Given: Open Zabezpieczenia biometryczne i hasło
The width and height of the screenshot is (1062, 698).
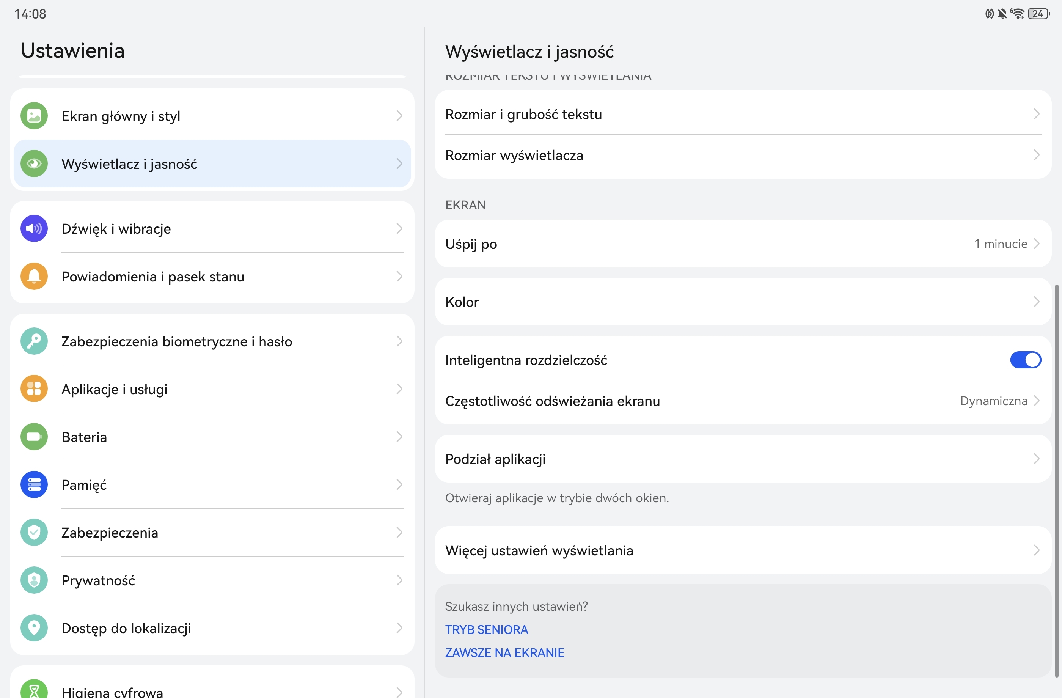Looking at the screenshot, I should pos(212,341).
